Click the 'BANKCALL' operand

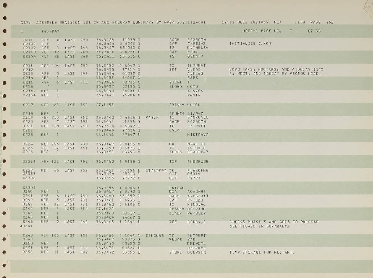pyautogui.click(x=198, y=118)
